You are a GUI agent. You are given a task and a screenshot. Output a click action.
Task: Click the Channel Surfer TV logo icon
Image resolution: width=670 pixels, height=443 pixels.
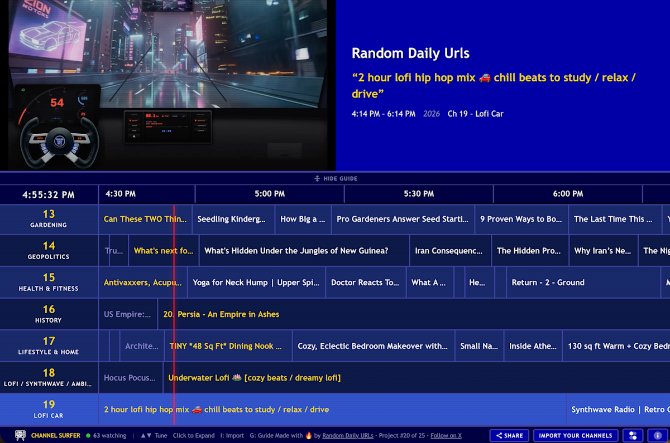20,436
